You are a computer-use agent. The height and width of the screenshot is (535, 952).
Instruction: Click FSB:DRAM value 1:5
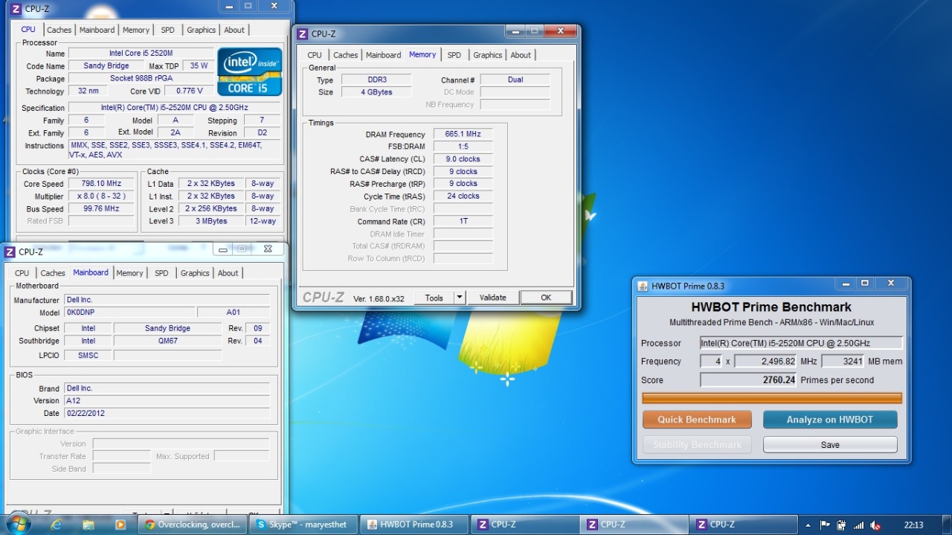pyautogui.click(x=463, y=147)
